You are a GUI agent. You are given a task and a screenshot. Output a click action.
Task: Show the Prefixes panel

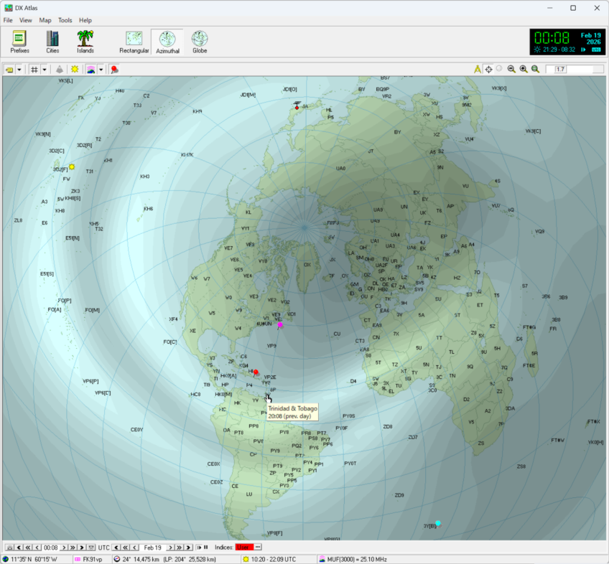(x=19, y=41)
